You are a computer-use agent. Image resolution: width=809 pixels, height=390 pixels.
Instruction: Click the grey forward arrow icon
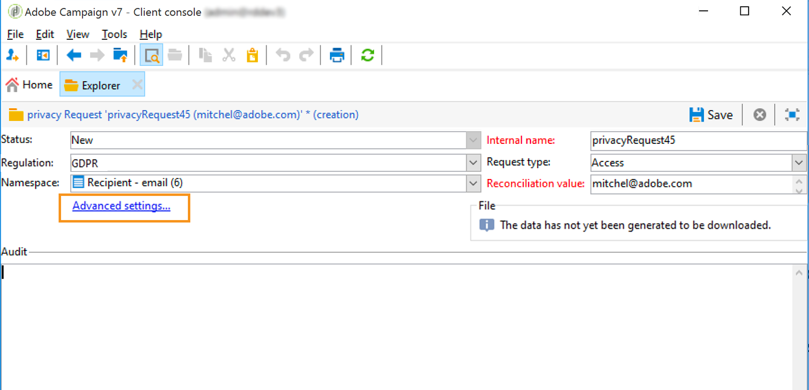pos(97,56)
